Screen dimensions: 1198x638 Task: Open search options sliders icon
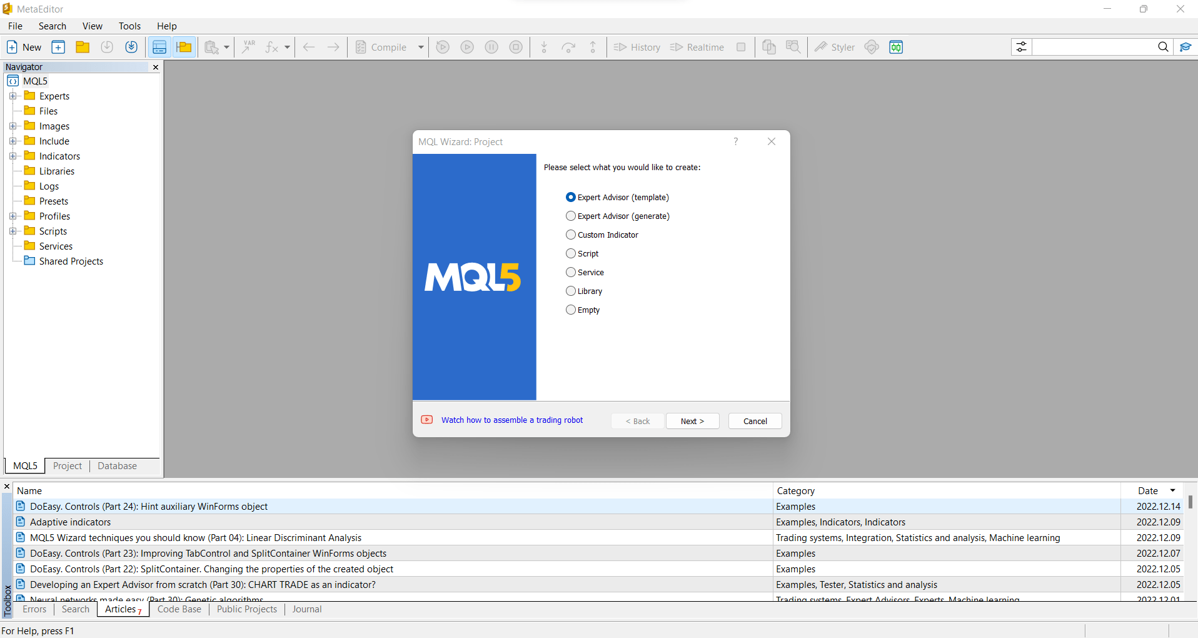coord(1021,47)
